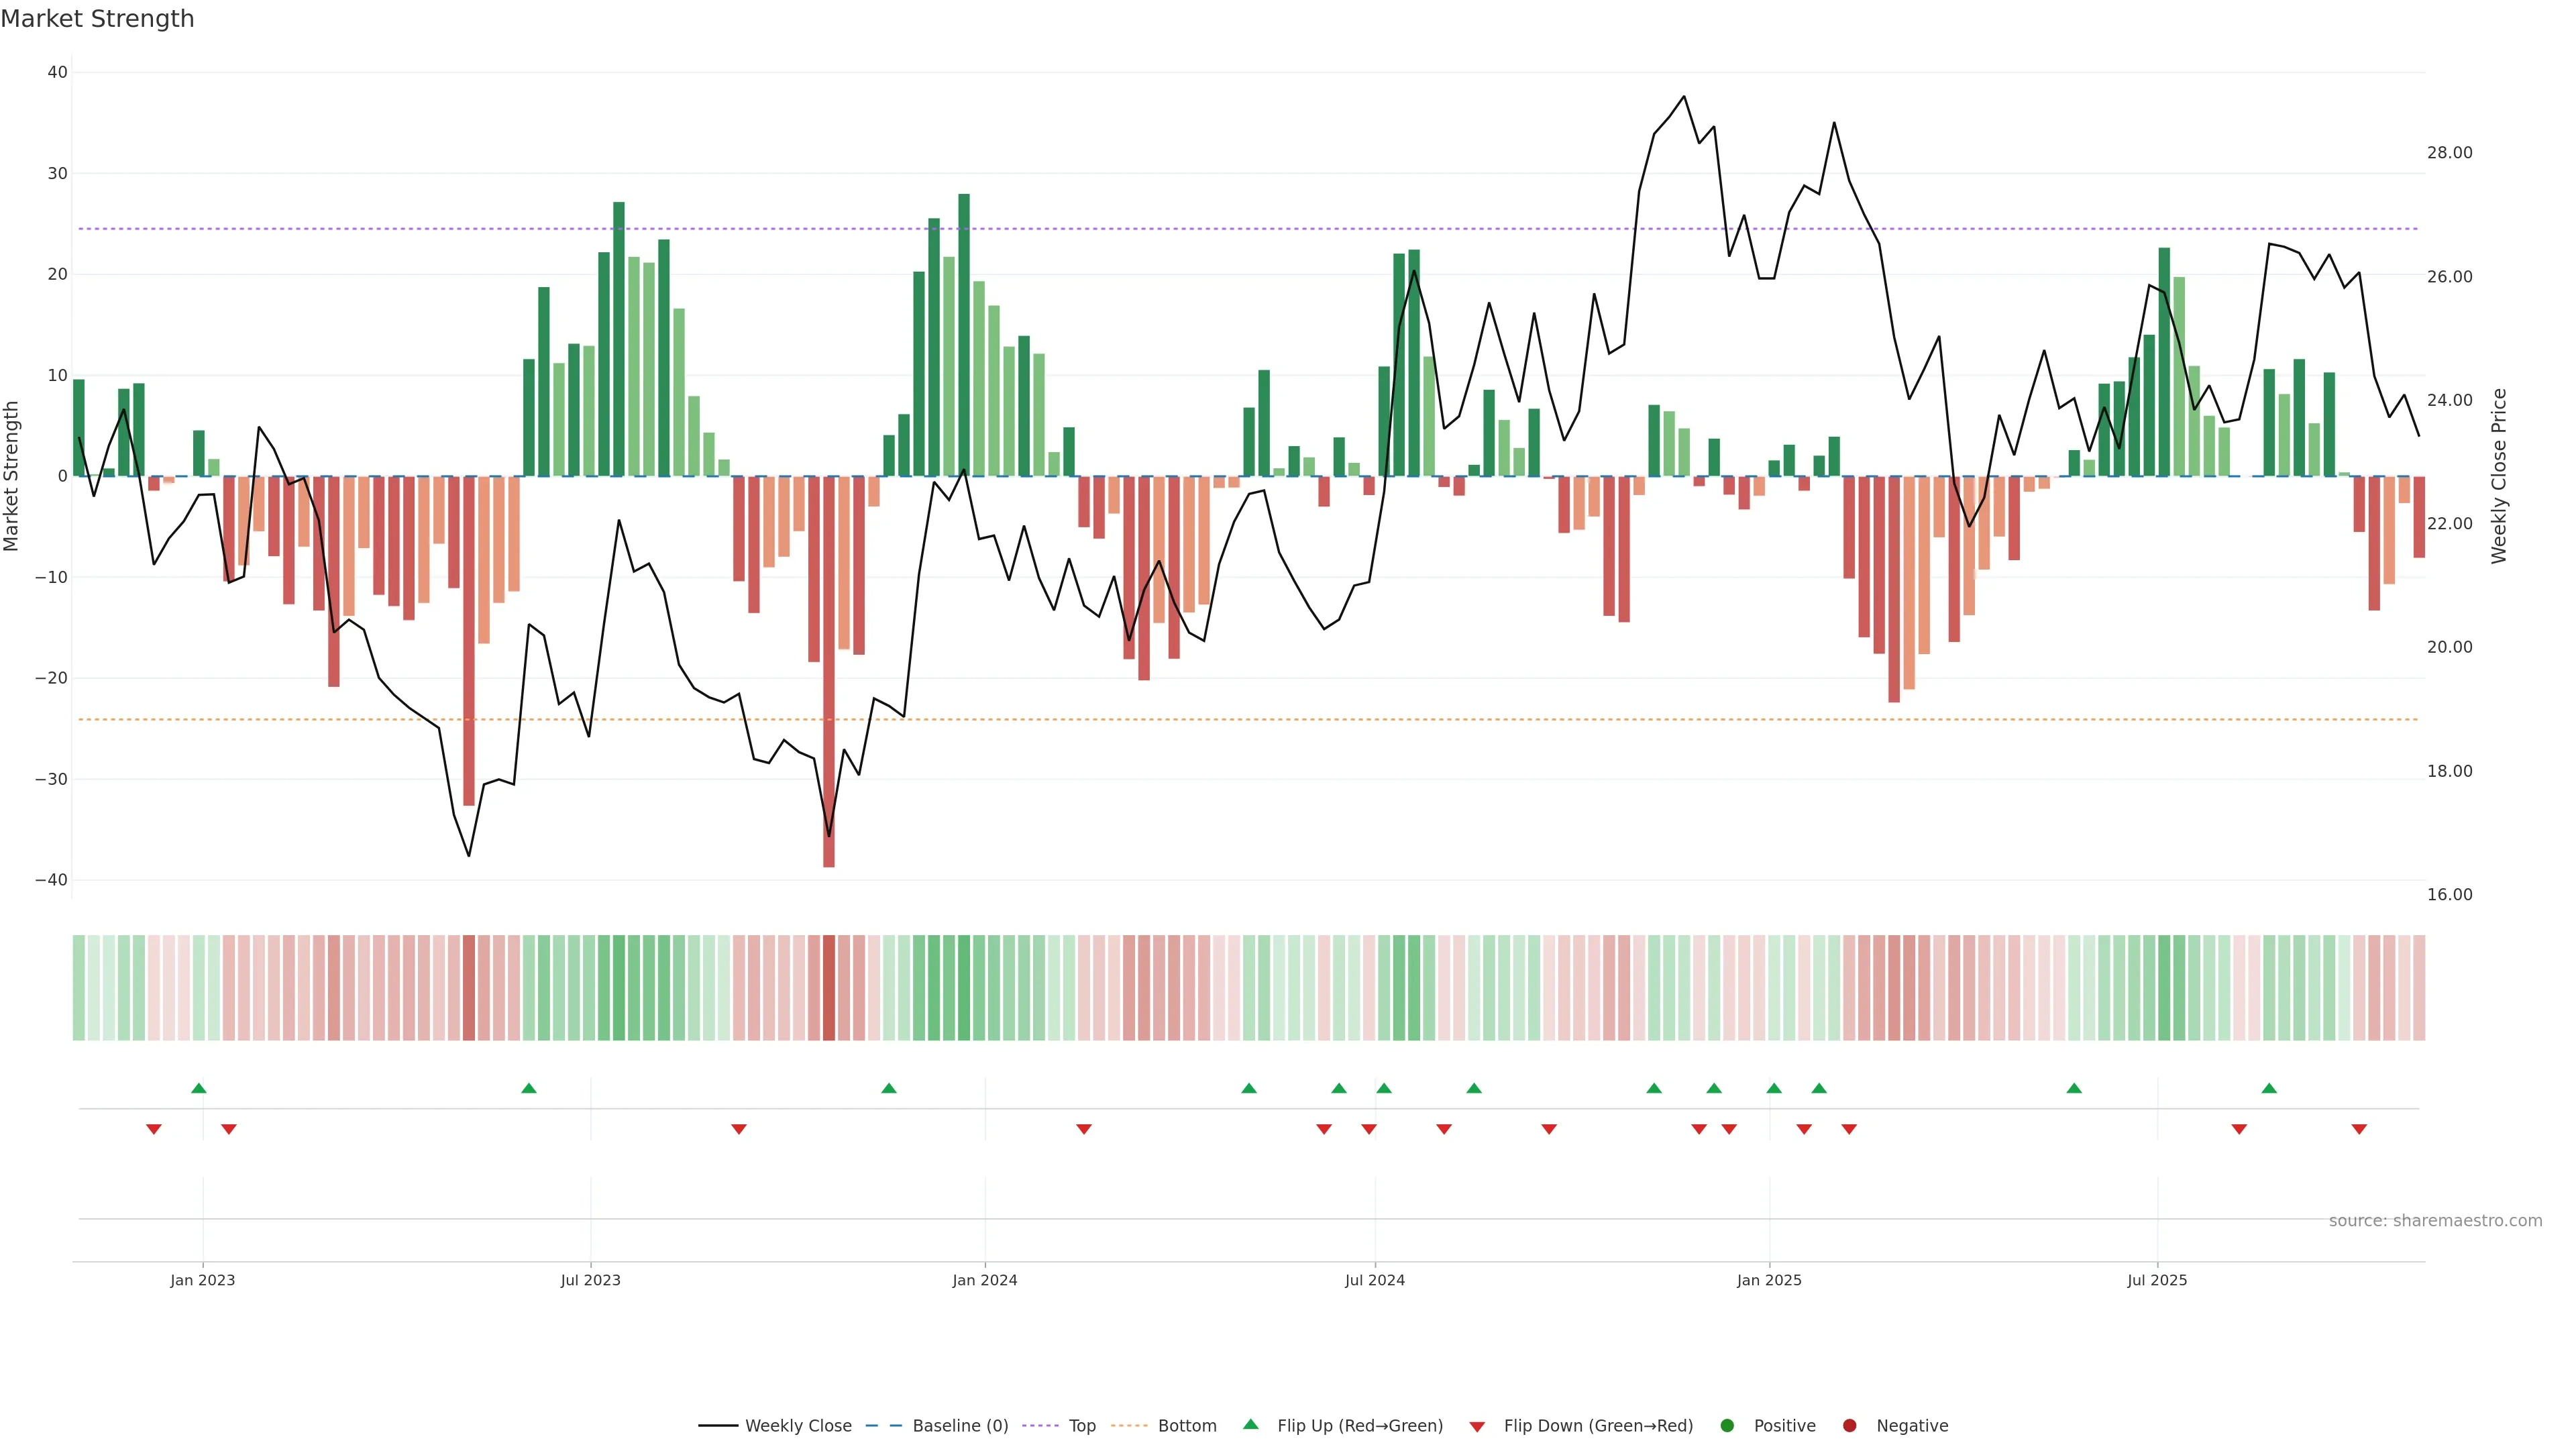The height and width of the screenshot is (1449, 2576).
Task: Click the Negative legend red dot
Action: pyautogui.click(x=1849, y=1425)
